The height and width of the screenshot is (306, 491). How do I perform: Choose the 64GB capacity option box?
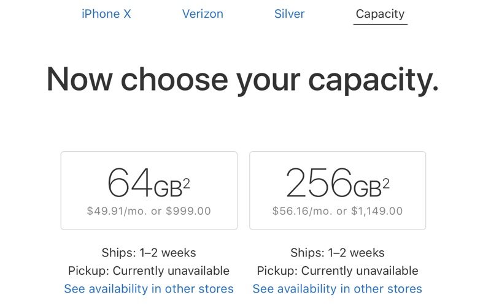coord(149,190)
